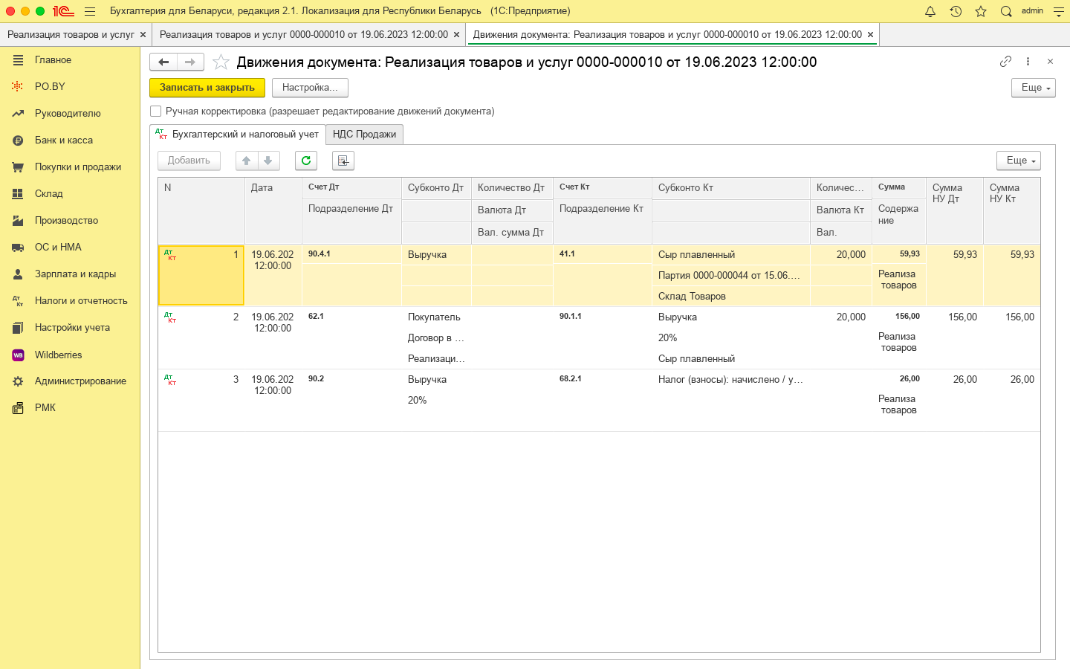Open Банк и касса section
The width and height of the screenshot is (1070, 669).
pyautogui.click(x=64, y=140)
